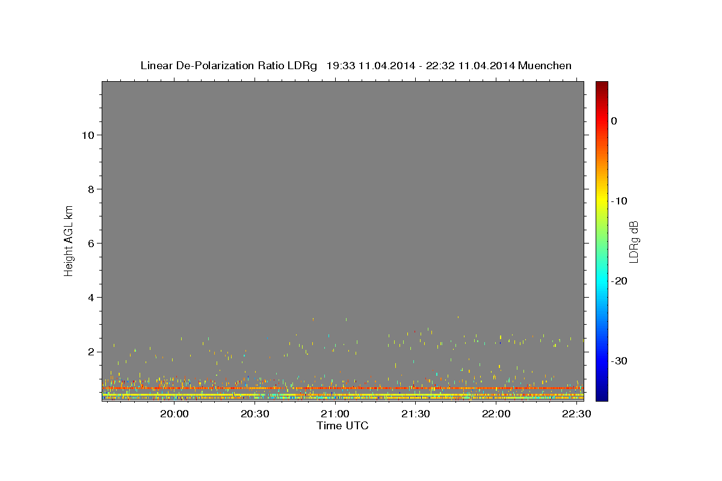Viewport: 722px width, 481px height.
Task: Click the dark red top of colorbar
Action: 602,85
